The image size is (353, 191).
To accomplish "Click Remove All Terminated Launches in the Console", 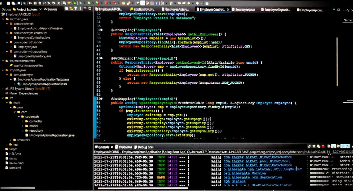I will click(318, 146).
